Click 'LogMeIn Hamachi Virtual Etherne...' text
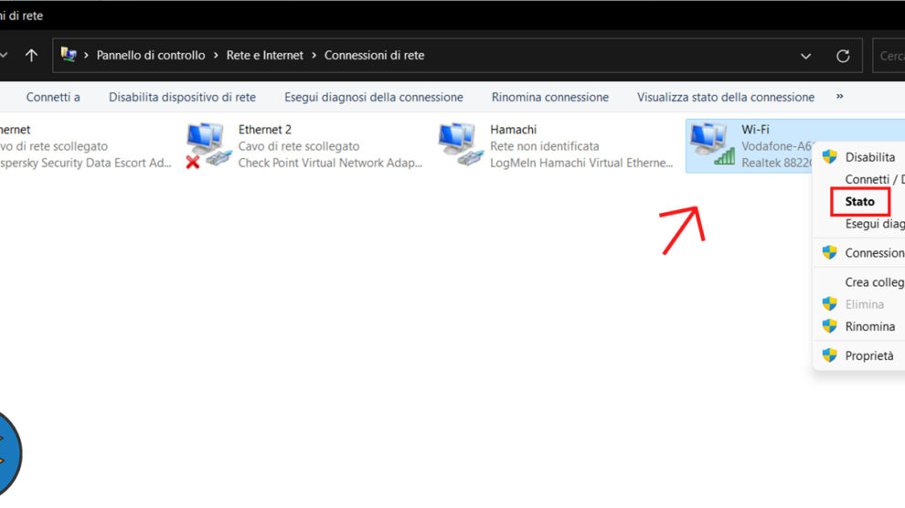The height and width of the screenshot is (508, 905). click(x=581, y=163)
